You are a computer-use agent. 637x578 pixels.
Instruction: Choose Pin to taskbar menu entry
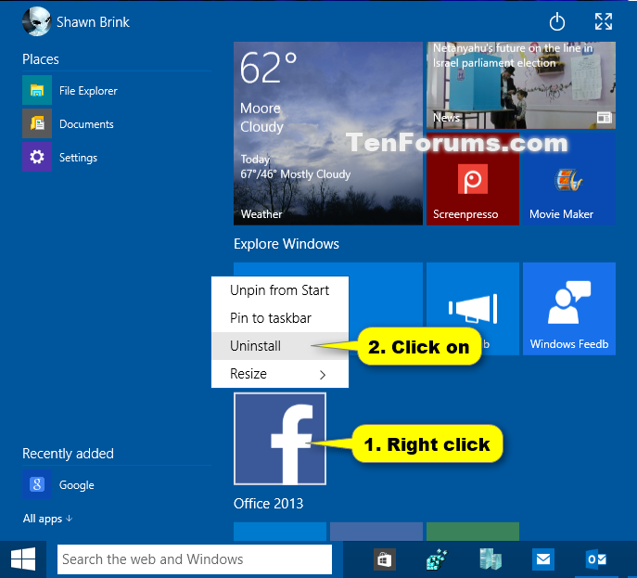(280, 318)
